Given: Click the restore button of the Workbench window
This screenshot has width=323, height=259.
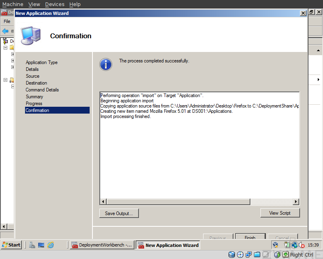Looking at the screenshot, I should point(311,12).
